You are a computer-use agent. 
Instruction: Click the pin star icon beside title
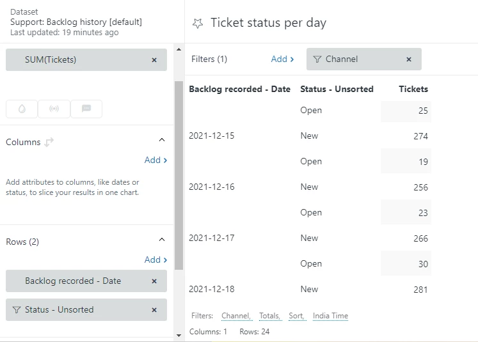point(198,23)
